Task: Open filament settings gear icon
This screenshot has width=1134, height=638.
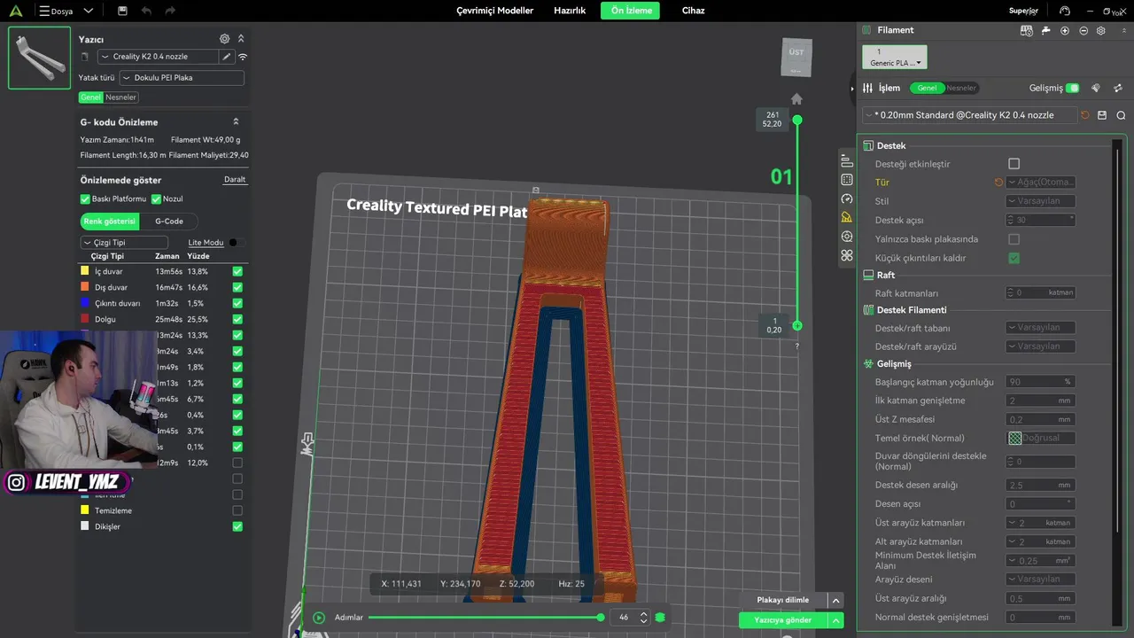Action: pos(1100,30)
